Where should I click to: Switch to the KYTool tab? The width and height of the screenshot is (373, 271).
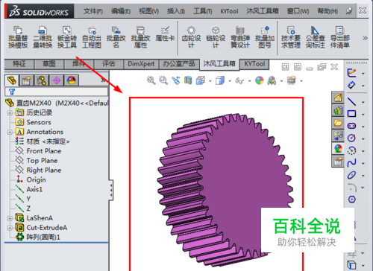pyautogui.click(x=254, y=64)
